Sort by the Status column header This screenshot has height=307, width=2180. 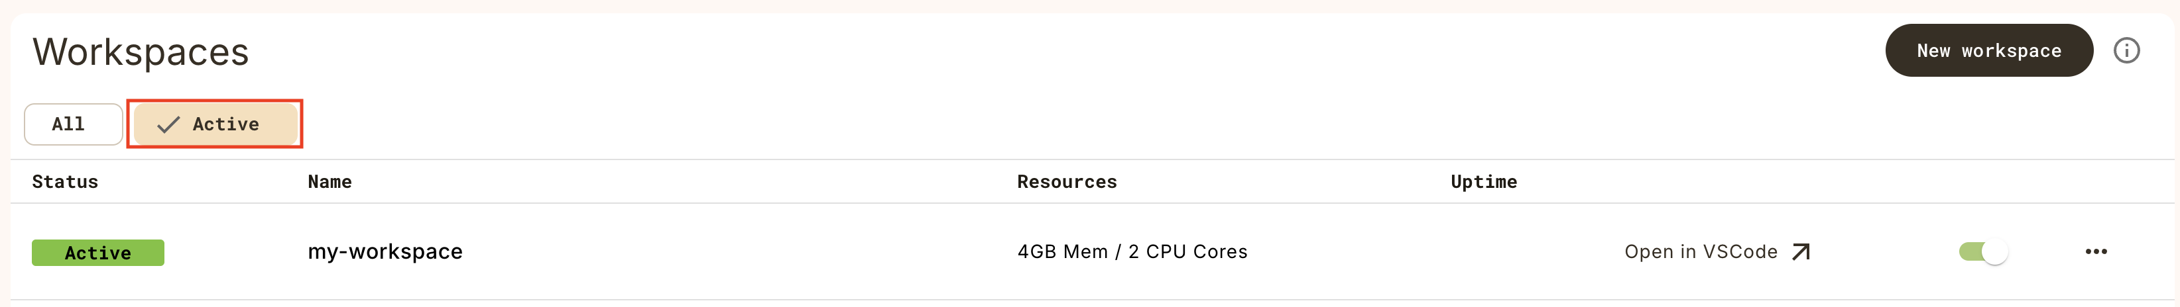(65, 181)
